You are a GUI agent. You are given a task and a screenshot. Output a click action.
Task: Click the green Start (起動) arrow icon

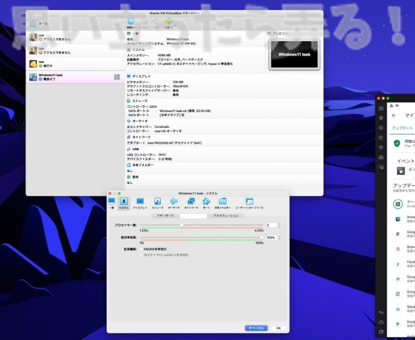pyautogui.click(x=168, y=21)
